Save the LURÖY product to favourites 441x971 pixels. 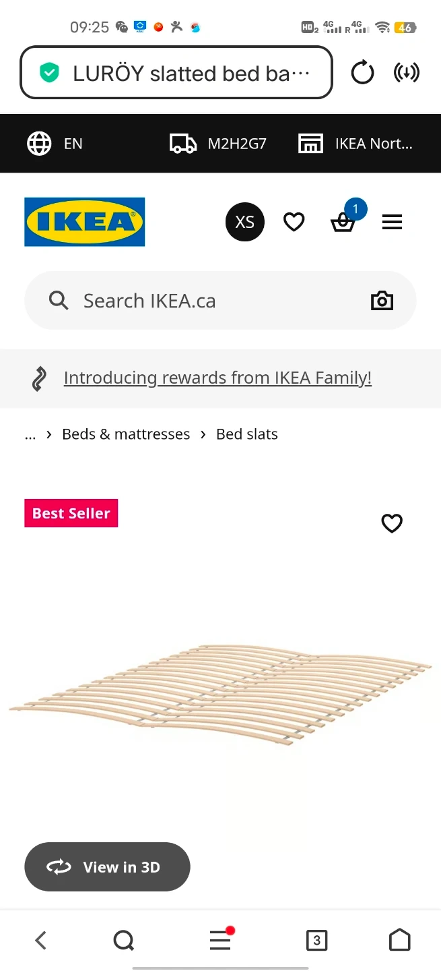click(x=392, y=523)
